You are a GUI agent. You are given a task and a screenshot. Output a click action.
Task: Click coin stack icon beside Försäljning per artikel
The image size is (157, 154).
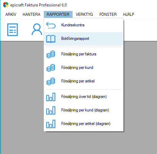(x=51, y=81)
